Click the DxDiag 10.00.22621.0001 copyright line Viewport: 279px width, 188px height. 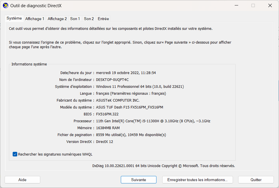pos(164,166)
